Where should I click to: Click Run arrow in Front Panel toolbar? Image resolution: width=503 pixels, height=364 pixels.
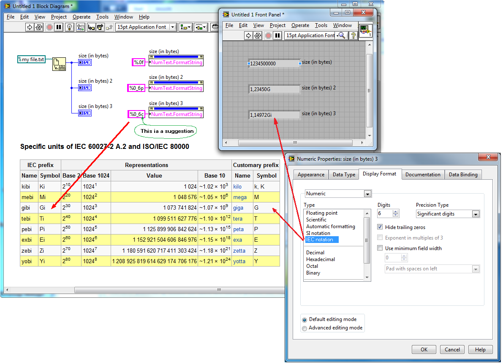(x=248, y=35)
